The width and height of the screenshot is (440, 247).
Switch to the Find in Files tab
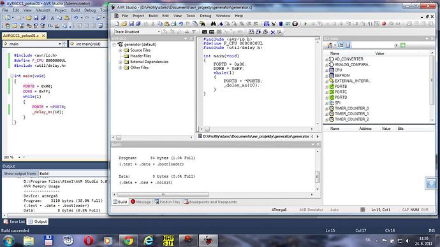(167, 202)
